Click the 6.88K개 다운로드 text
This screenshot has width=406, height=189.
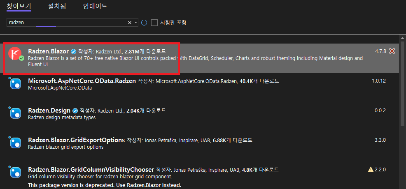coord(233,141)
